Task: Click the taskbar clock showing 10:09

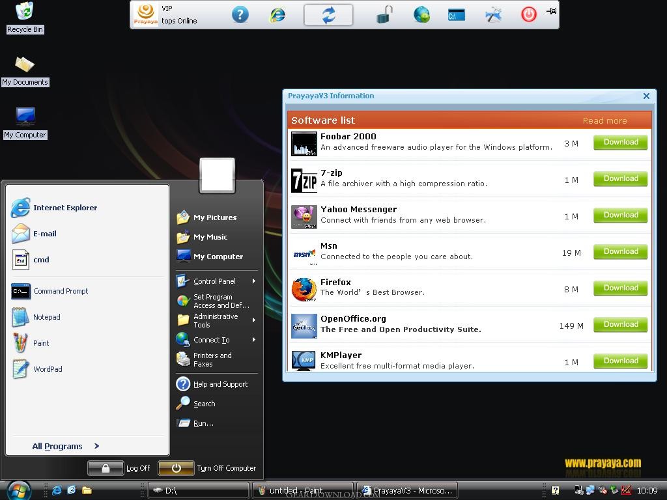Action: pos(647,491)
